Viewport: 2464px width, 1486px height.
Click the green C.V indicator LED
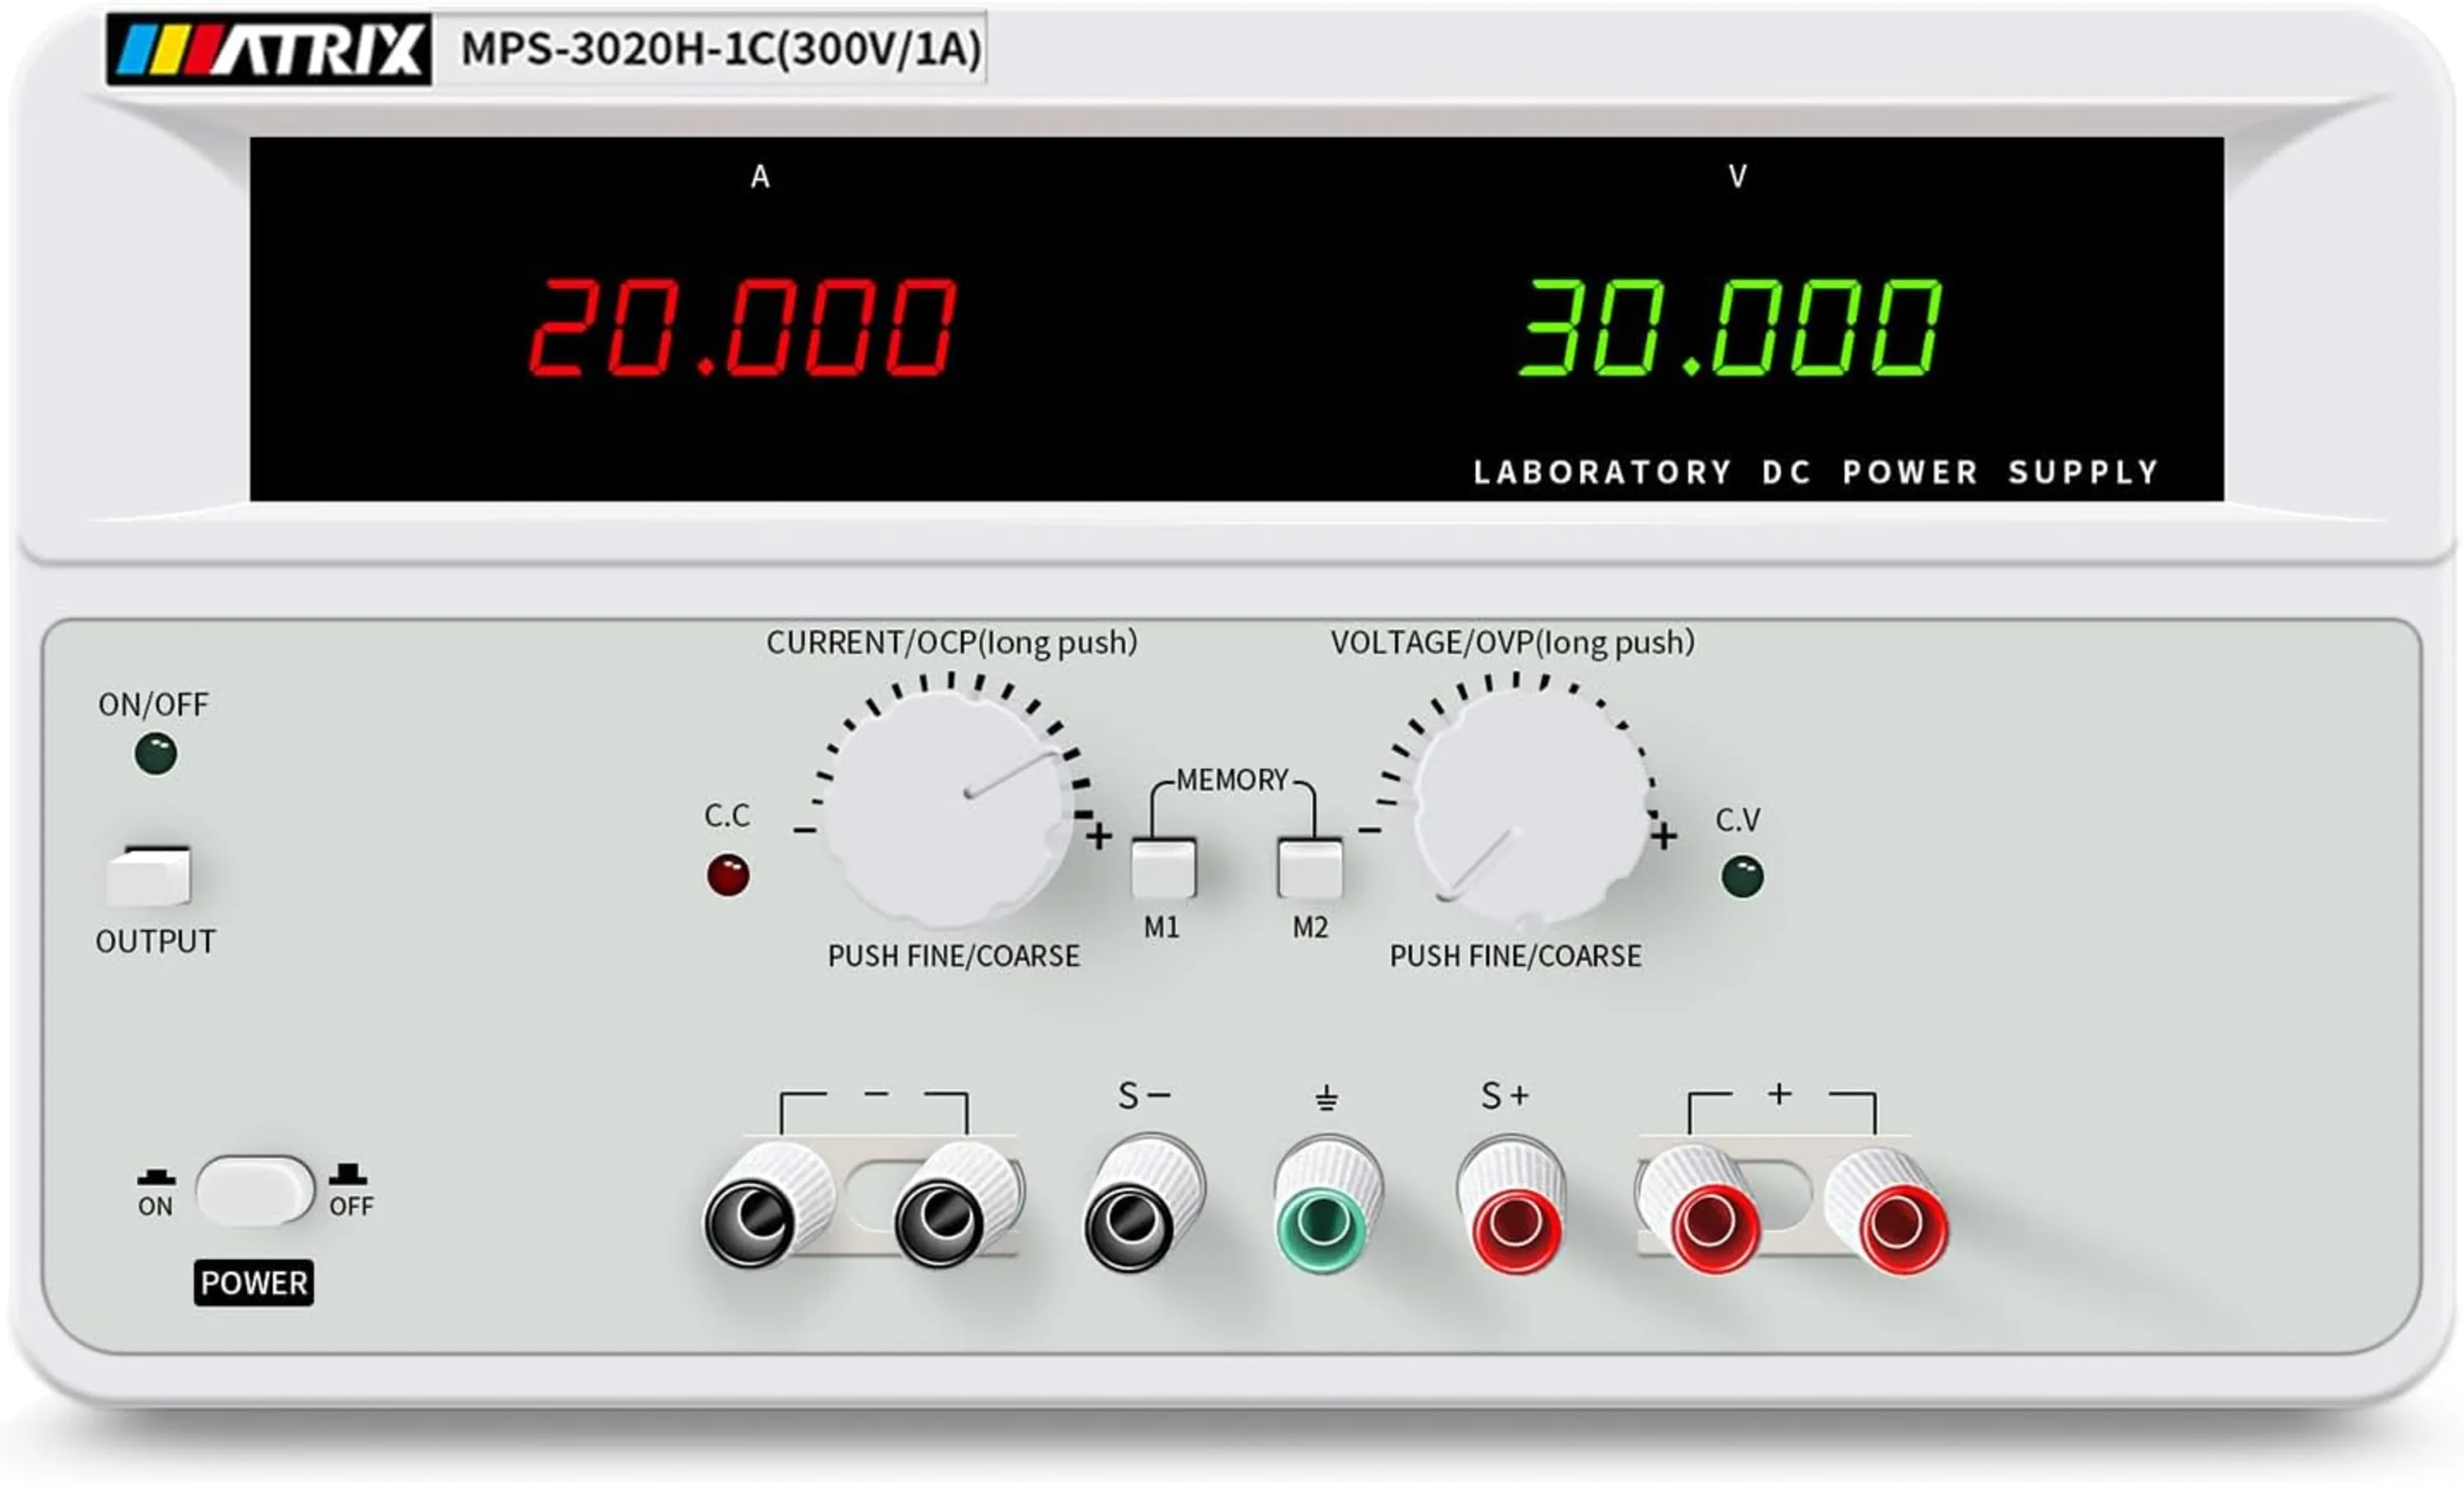click(1742, 877)
